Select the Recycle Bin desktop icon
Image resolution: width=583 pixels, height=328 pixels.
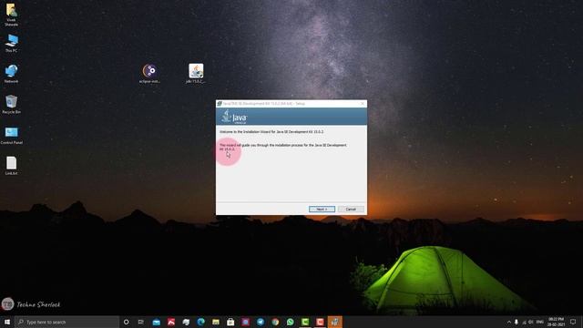click(11, 104)
